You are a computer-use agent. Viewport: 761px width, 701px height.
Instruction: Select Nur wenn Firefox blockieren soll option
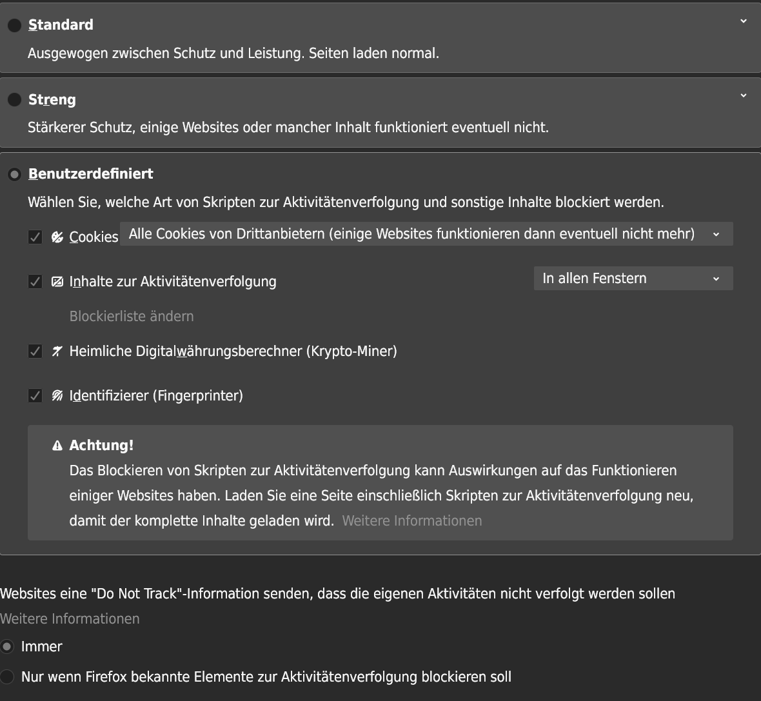pos(7,676)
